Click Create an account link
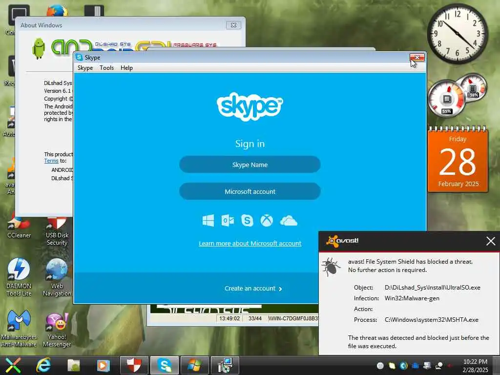The width and height of the screenshot is (500, 375). [x=250, y=288]
